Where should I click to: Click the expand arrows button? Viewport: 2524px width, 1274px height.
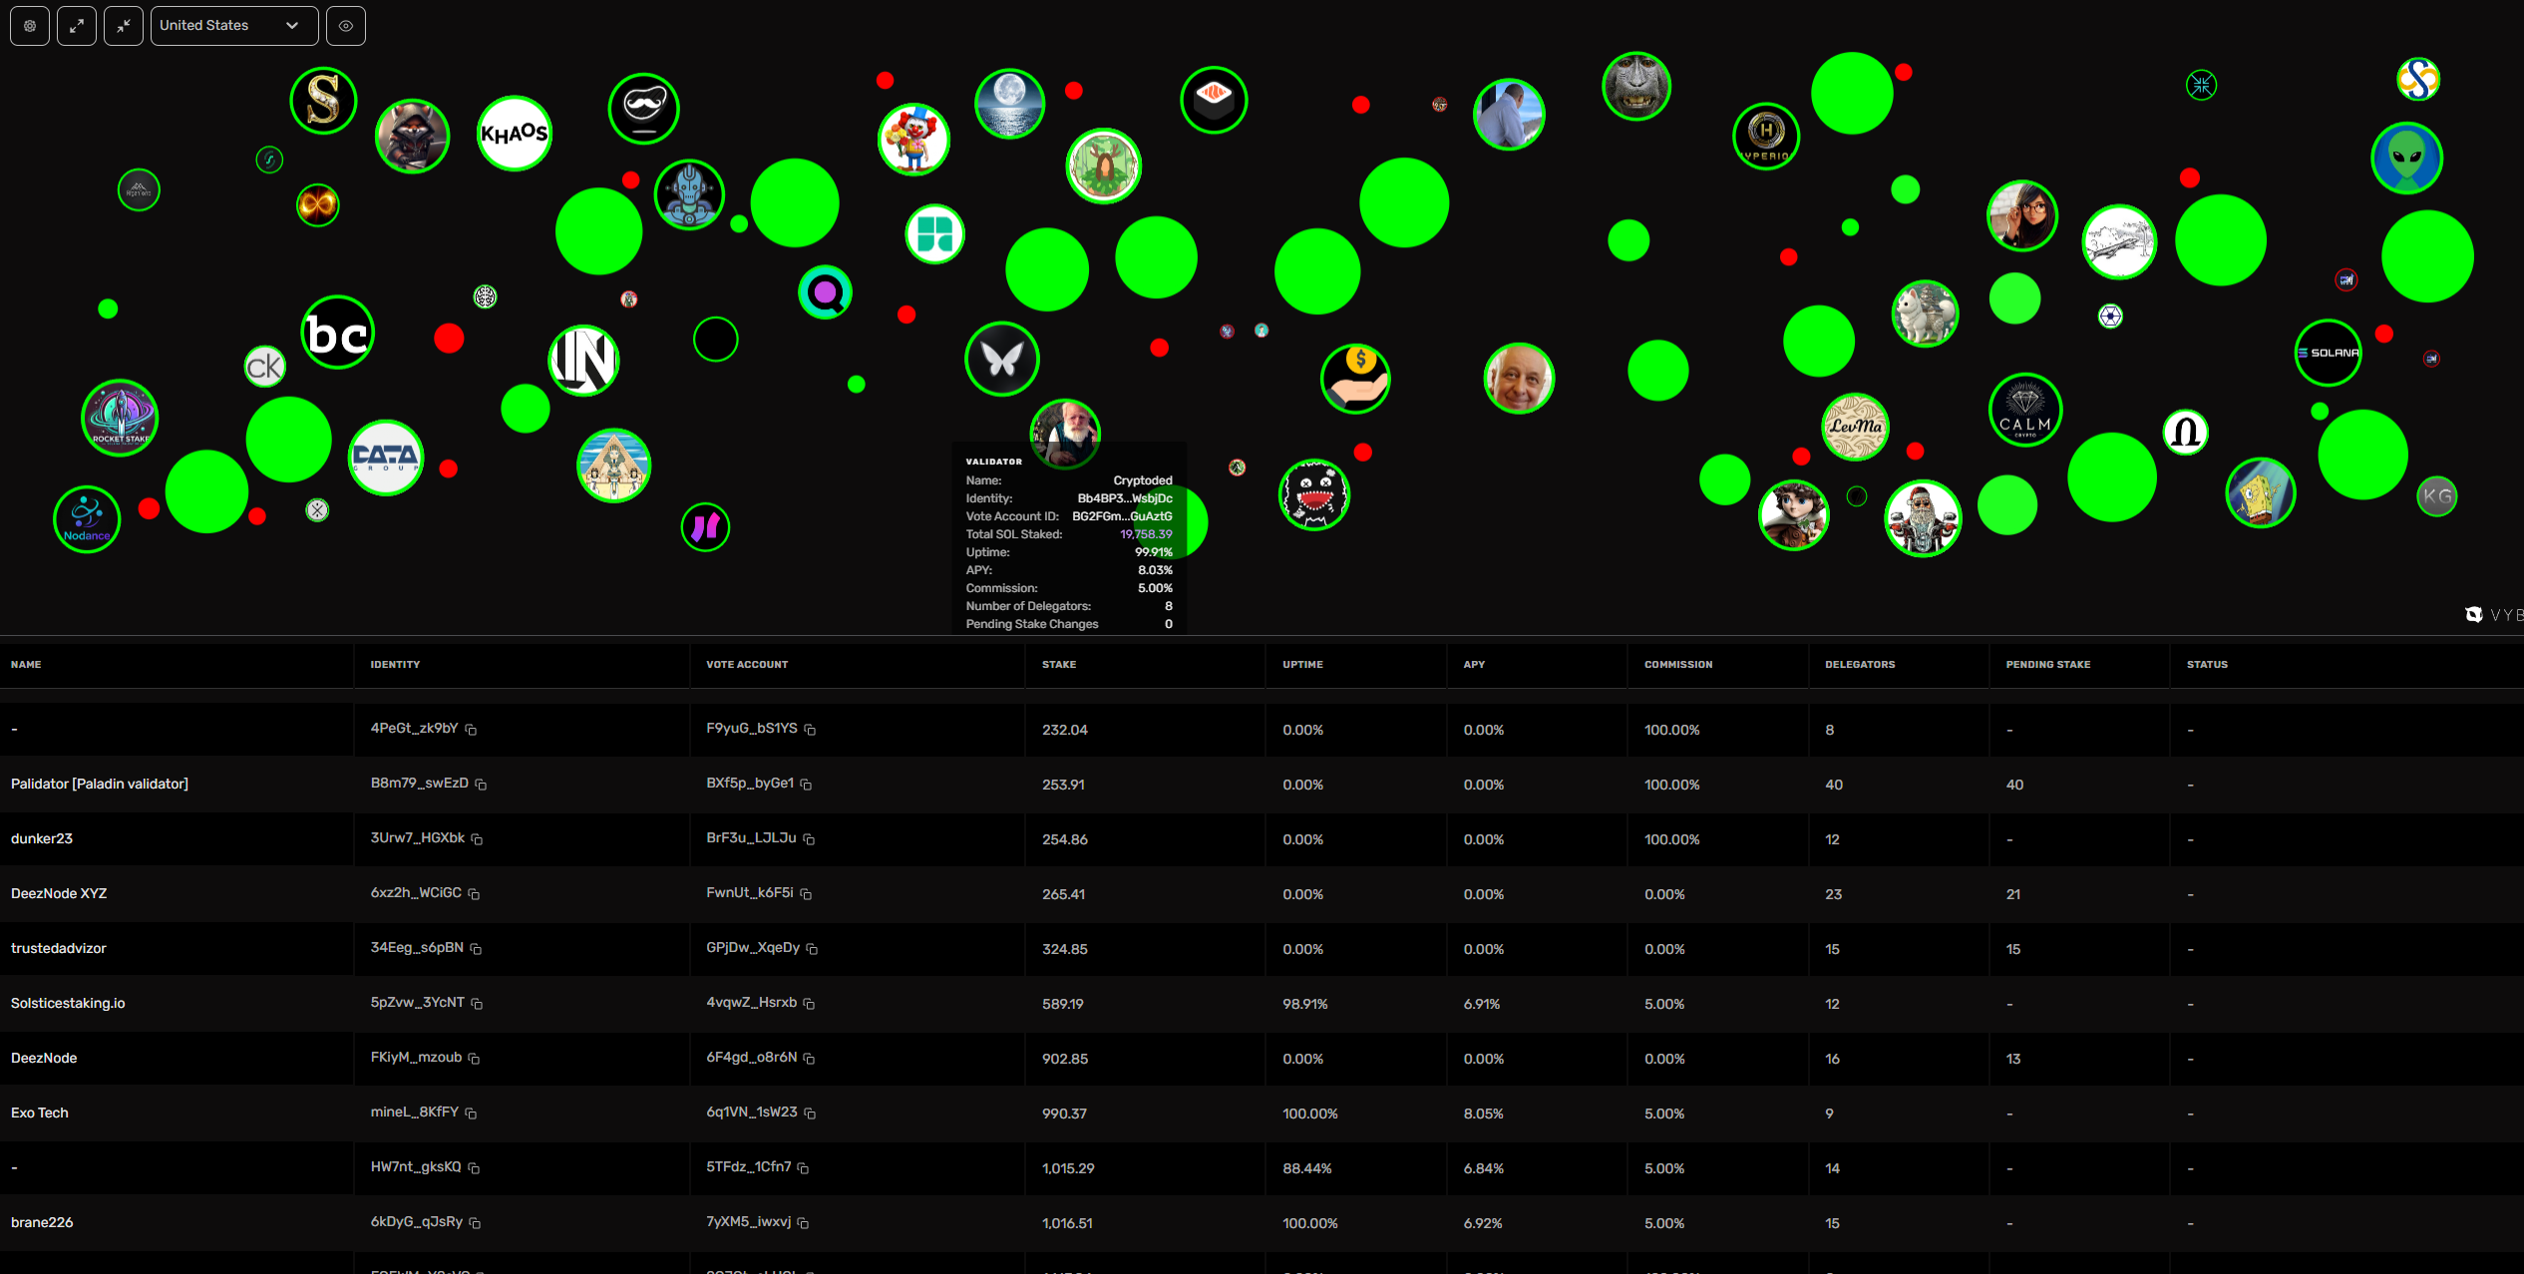click(77, 26)
